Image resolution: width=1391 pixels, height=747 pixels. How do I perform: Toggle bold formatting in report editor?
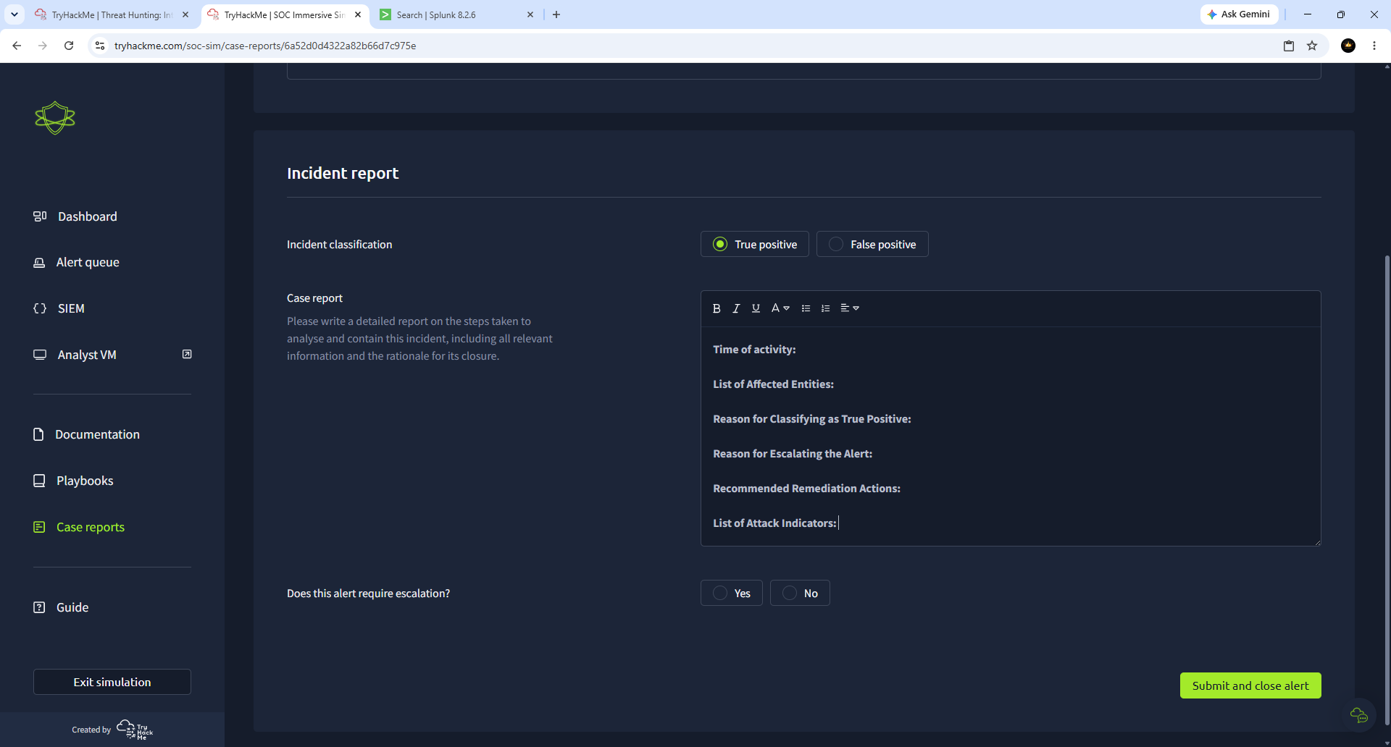717,308
